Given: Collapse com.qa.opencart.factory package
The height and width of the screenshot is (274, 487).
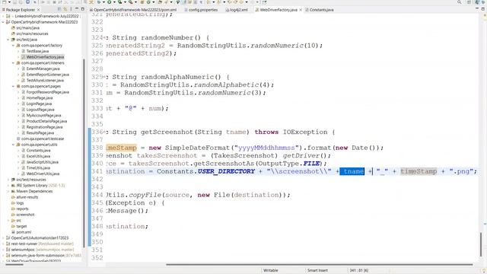Looking at the screenshot, I should (x=14, y=46).
